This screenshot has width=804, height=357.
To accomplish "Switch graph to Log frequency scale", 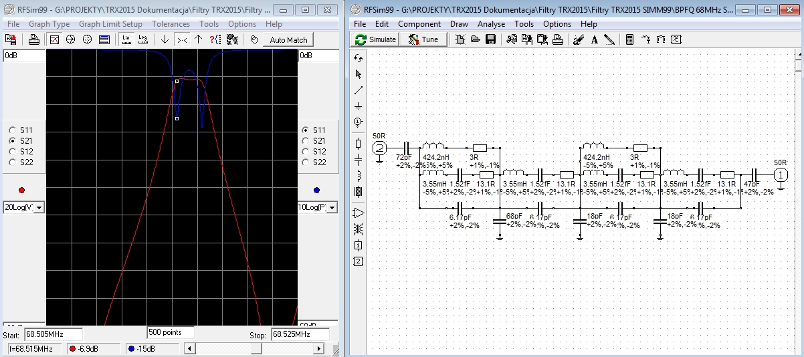I will click(x=143, y=39).
